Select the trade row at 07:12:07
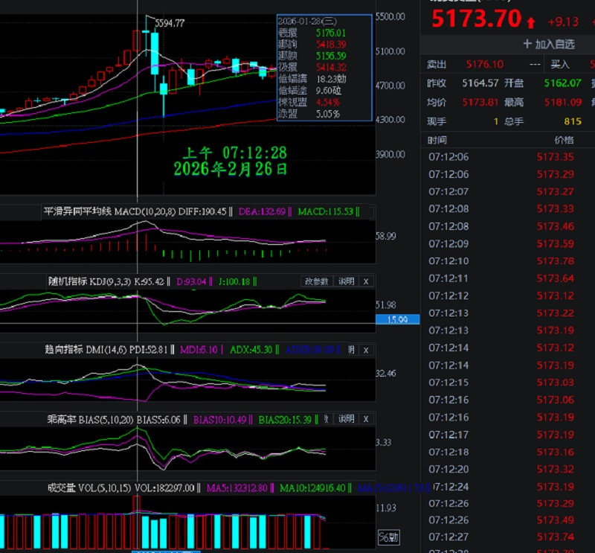 point(508,191)
